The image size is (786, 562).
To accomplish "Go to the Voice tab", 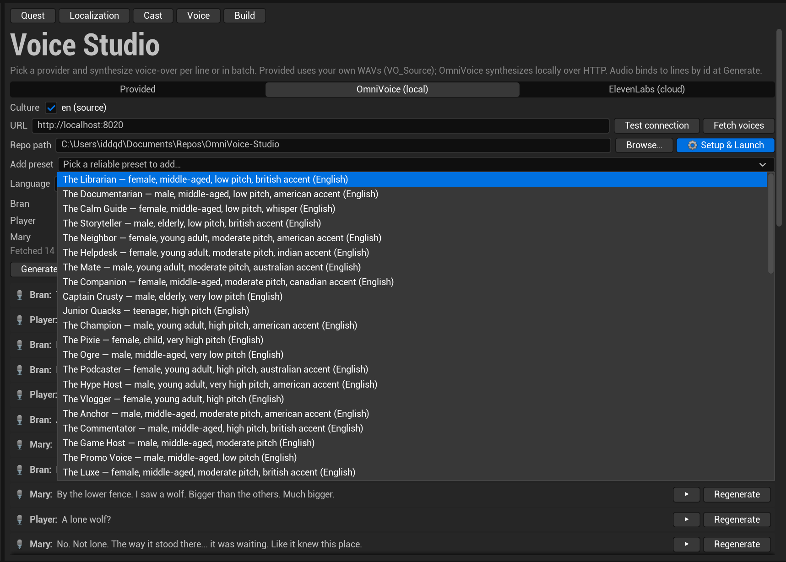I will point(198,16).
